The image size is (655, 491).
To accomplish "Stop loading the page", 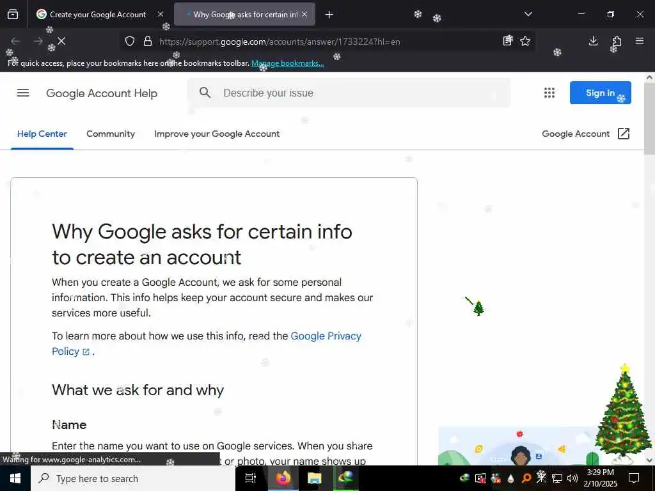I will click(61, 41).
